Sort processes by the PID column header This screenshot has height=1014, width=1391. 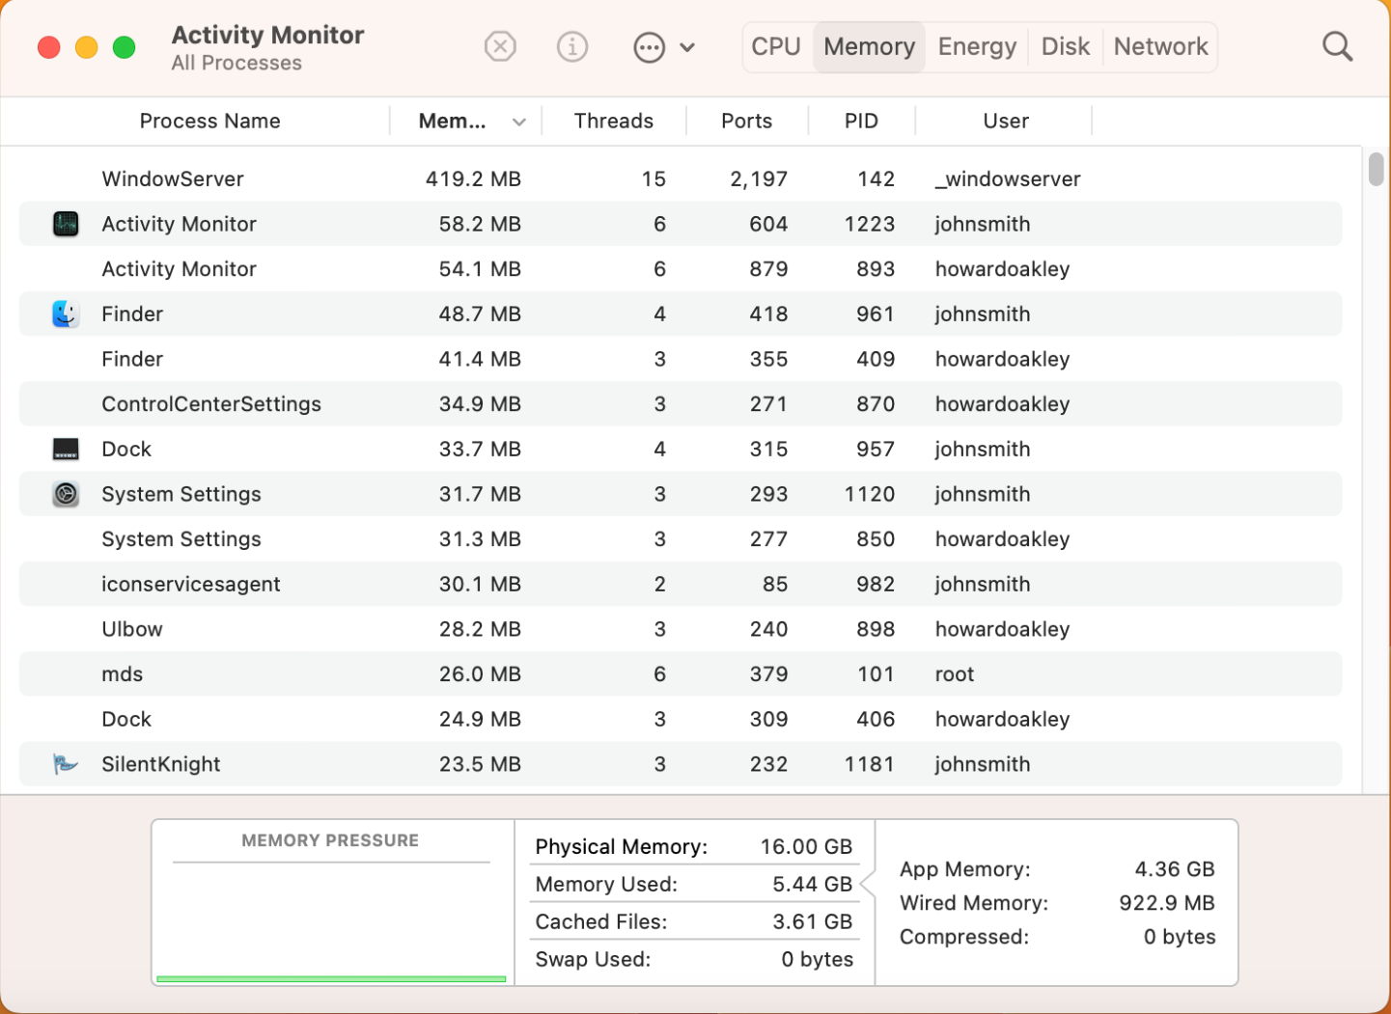[x=860, y=121]
